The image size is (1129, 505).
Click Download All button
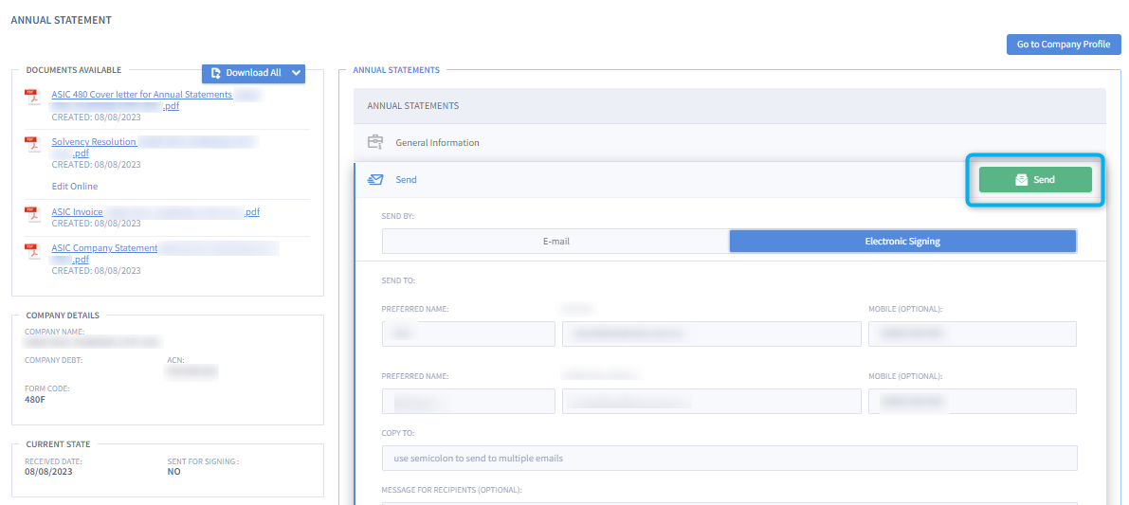pos(246,73)
